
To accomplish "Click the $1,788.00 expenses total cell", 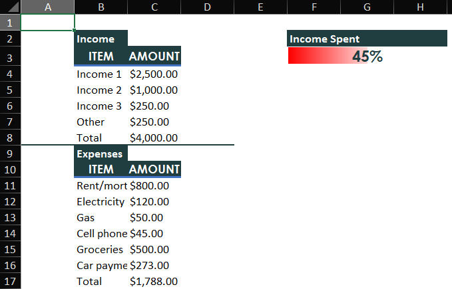I will (154, 281).
